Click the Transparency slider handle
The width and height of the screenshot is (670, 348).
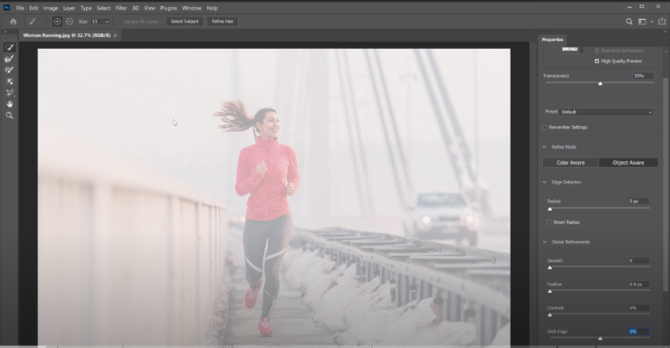[600, 83]
